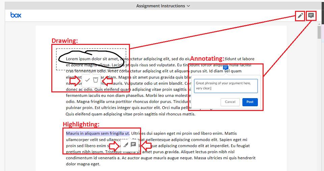Open the annotation comment tool in header
This screenshot has width=324, height=171.
tap(311, 16)
